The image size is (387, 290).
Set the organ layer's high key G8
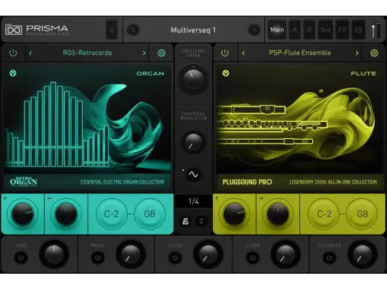[x=150, y=214]
